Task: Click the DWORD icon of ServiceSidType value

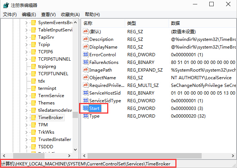Action: point(86,100)
